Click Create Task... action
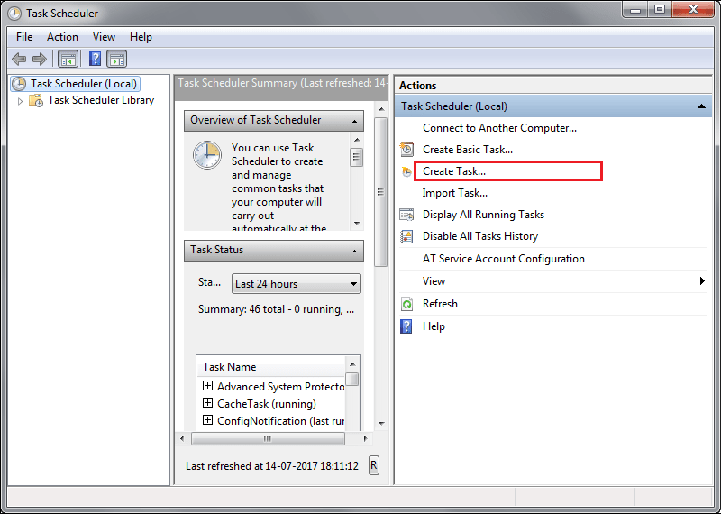 [x=454, y=171]
